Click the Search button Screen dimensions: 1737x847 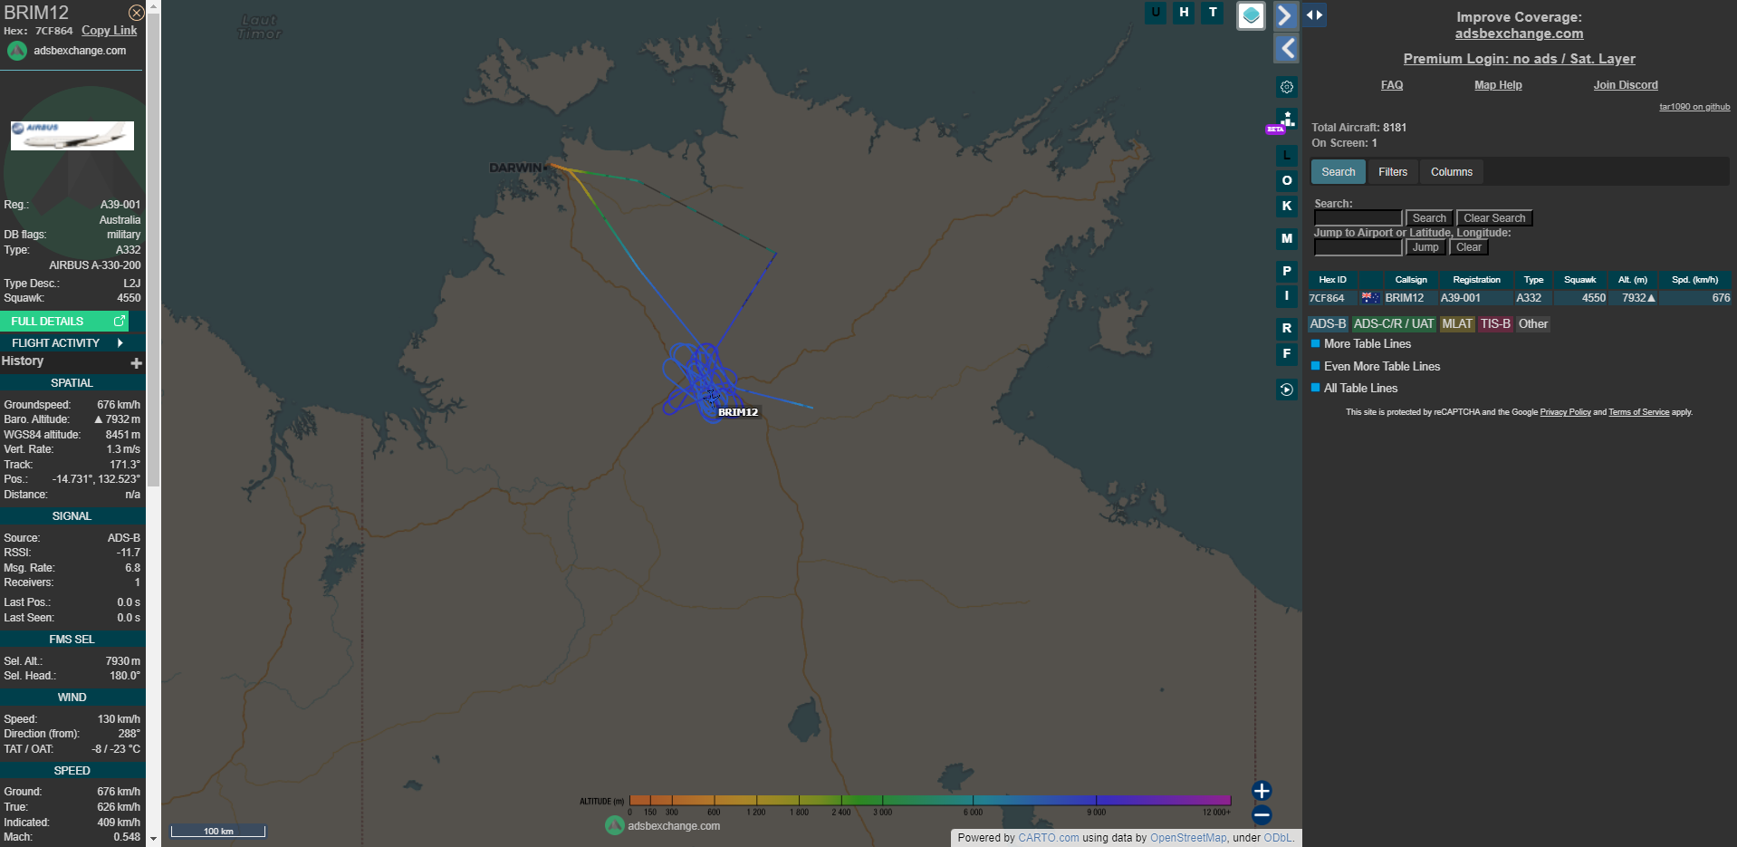(1429, 218)
